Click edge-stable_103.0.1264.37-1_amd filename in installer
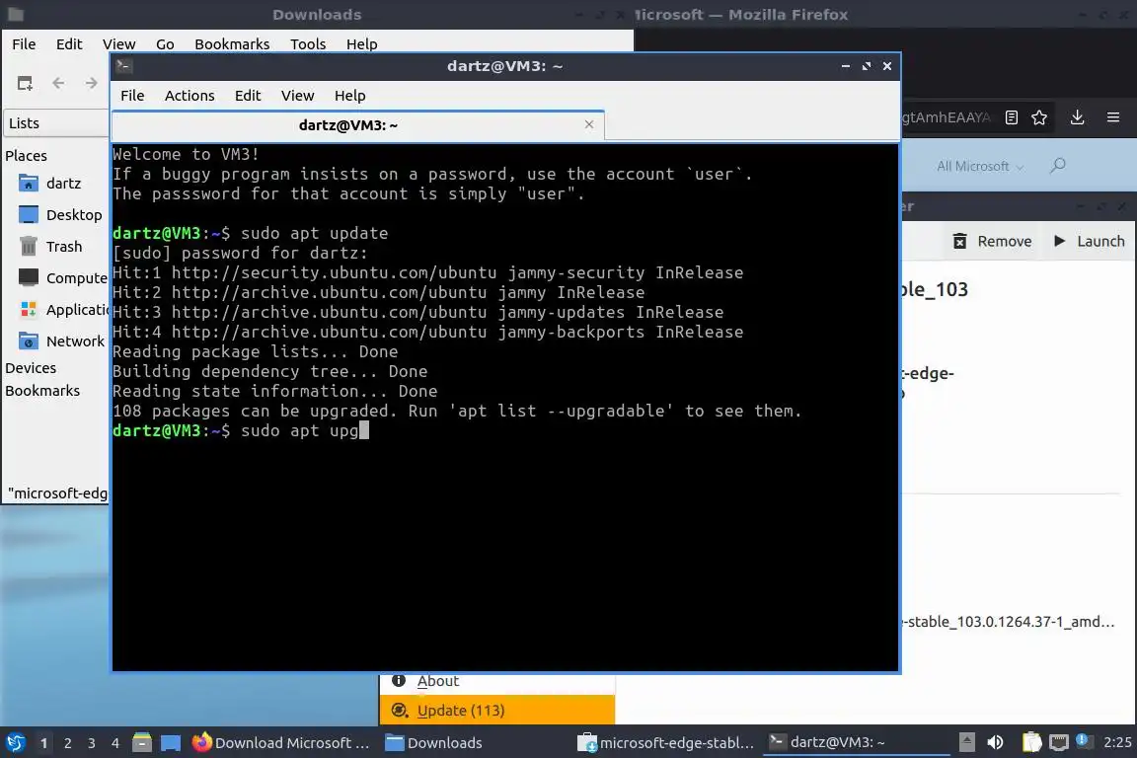1137x758 pixels. click(1008, 622)
